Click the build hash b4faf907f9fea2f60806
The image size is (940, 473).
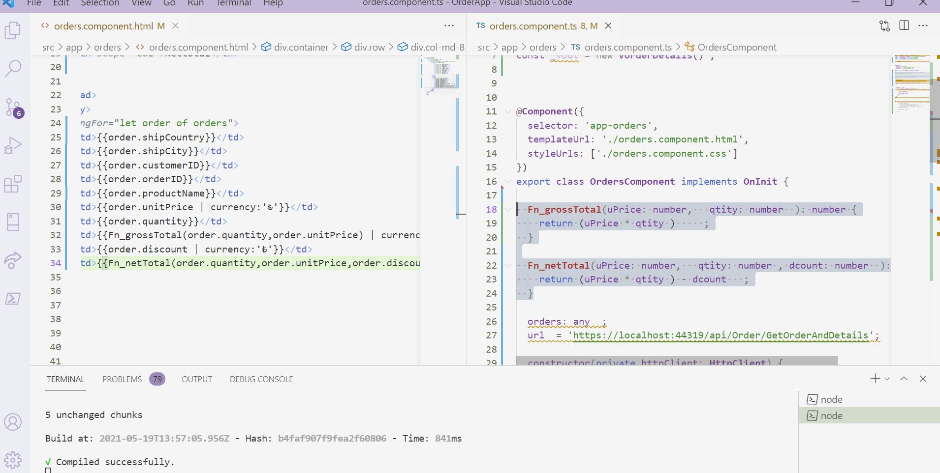[x=332, y=439]
